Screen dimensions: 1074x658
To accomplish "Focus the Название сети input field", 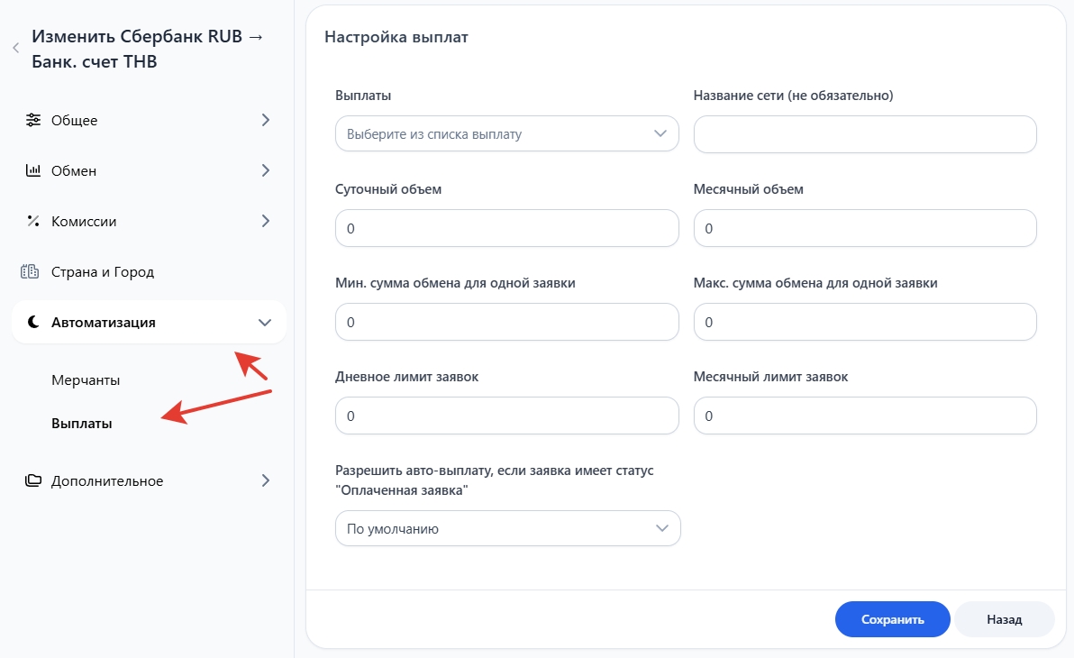I will [x=865, y=133].
